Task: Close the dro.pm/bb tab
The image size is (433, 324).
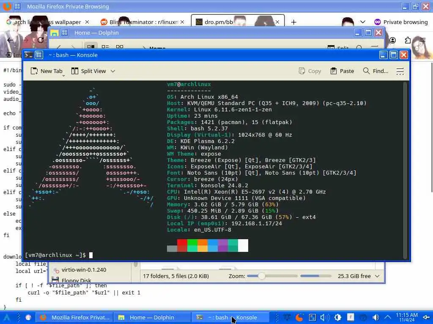Action: (277, 22)
